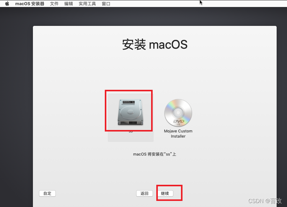Image resolution: width=287 pixels, height=207 pixels.
Task: Open the Apple menu
Action: tap(7, 4)
